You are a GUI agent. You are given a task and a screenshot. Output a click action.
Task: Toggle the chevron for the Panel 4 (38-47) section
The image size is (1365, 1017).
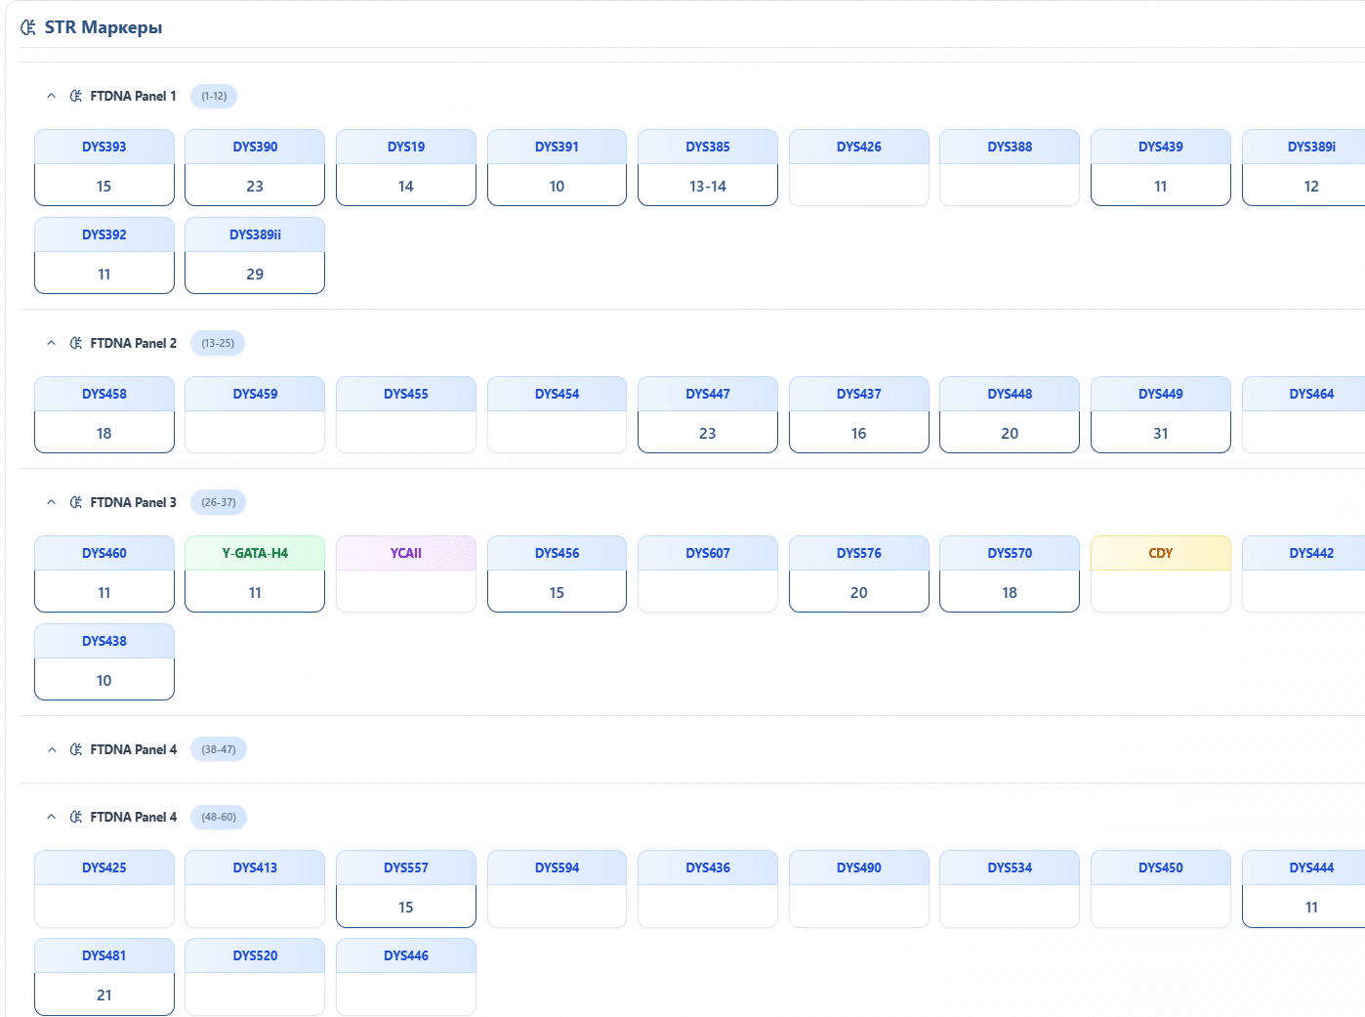[x=52, y=749]
